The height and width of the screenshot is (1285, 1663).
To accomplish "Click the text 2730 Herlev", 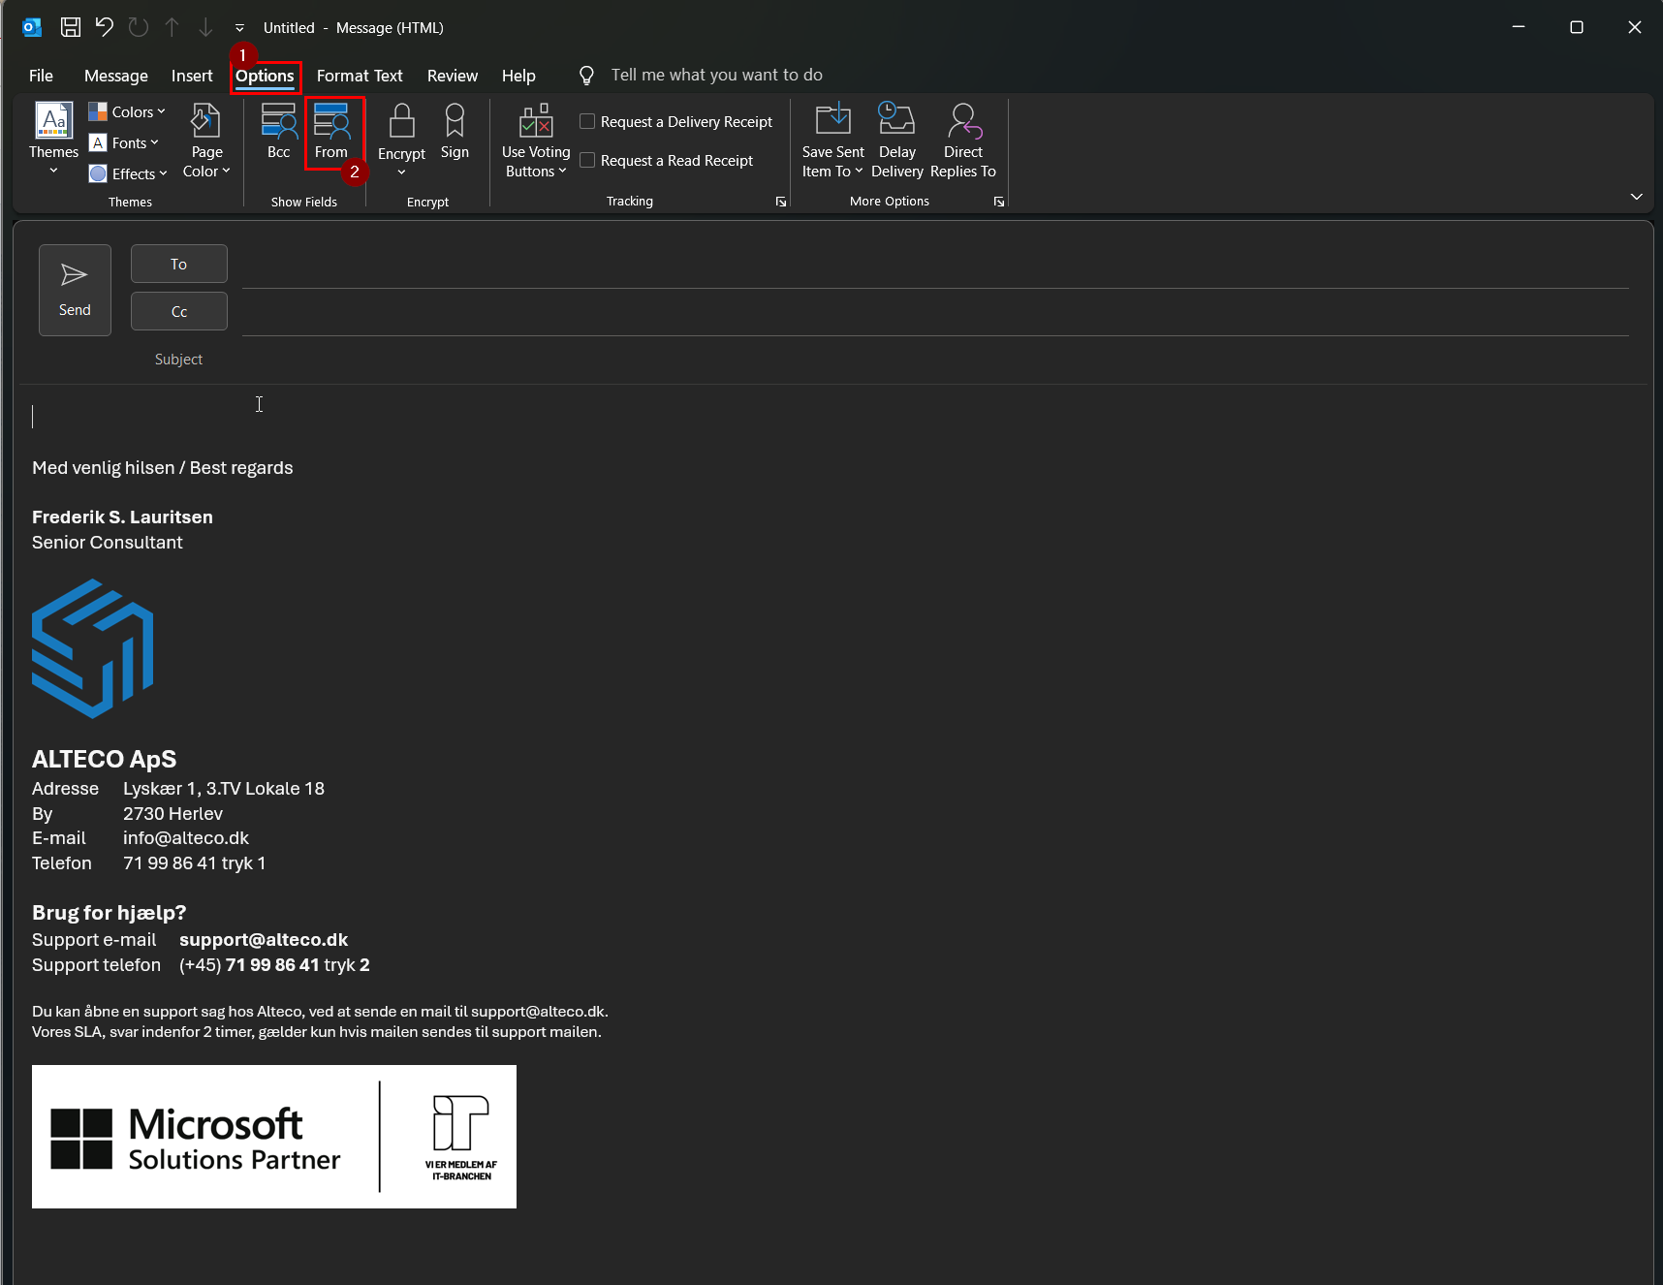I will (x=173, y=814).
